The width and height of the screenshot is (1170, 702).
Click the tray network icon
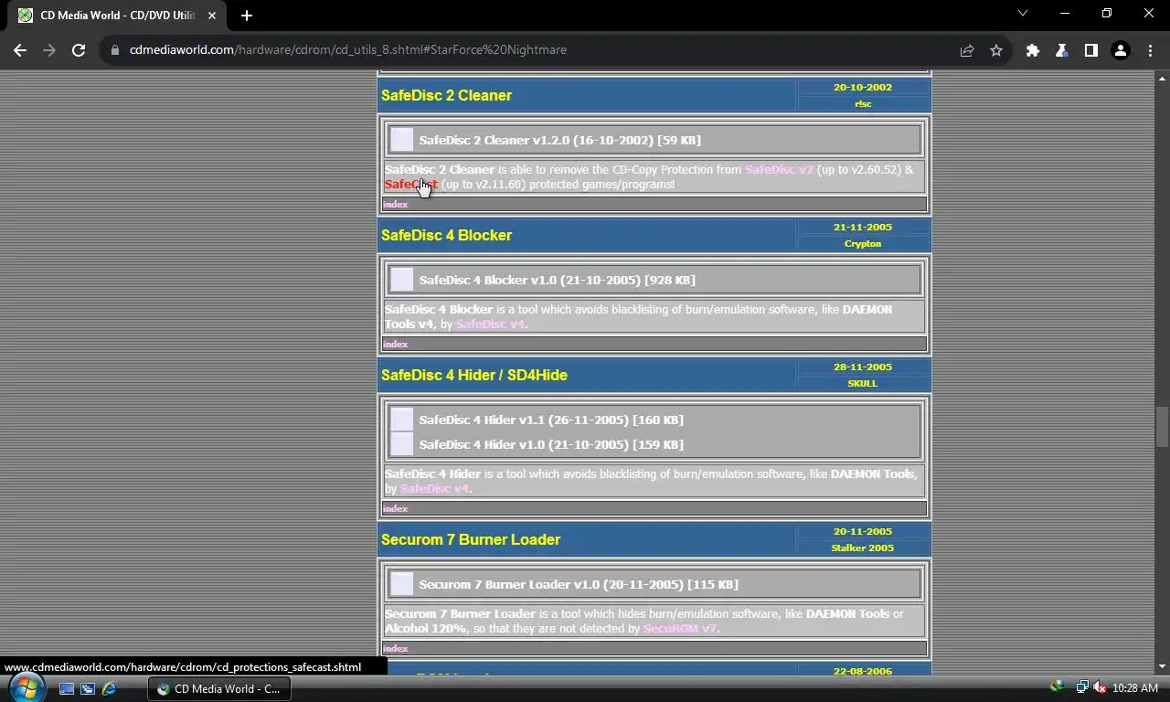click(1082, 687)
